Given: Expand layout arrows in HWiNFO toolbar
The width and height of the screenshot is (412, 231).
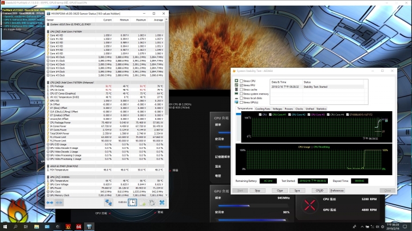Looking at the screenshot, I should (50, 202).
